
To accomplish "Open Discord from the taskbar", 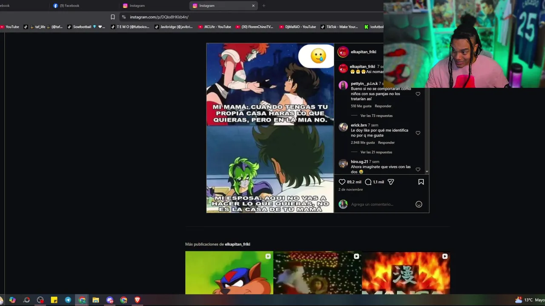I will click(110, 300).
